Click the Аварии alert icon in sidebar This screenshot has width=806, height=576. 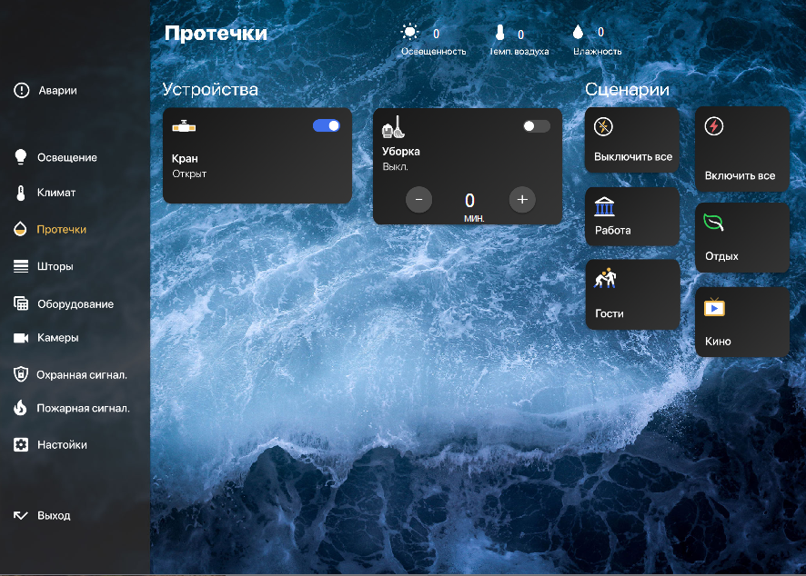click(22, 90)
